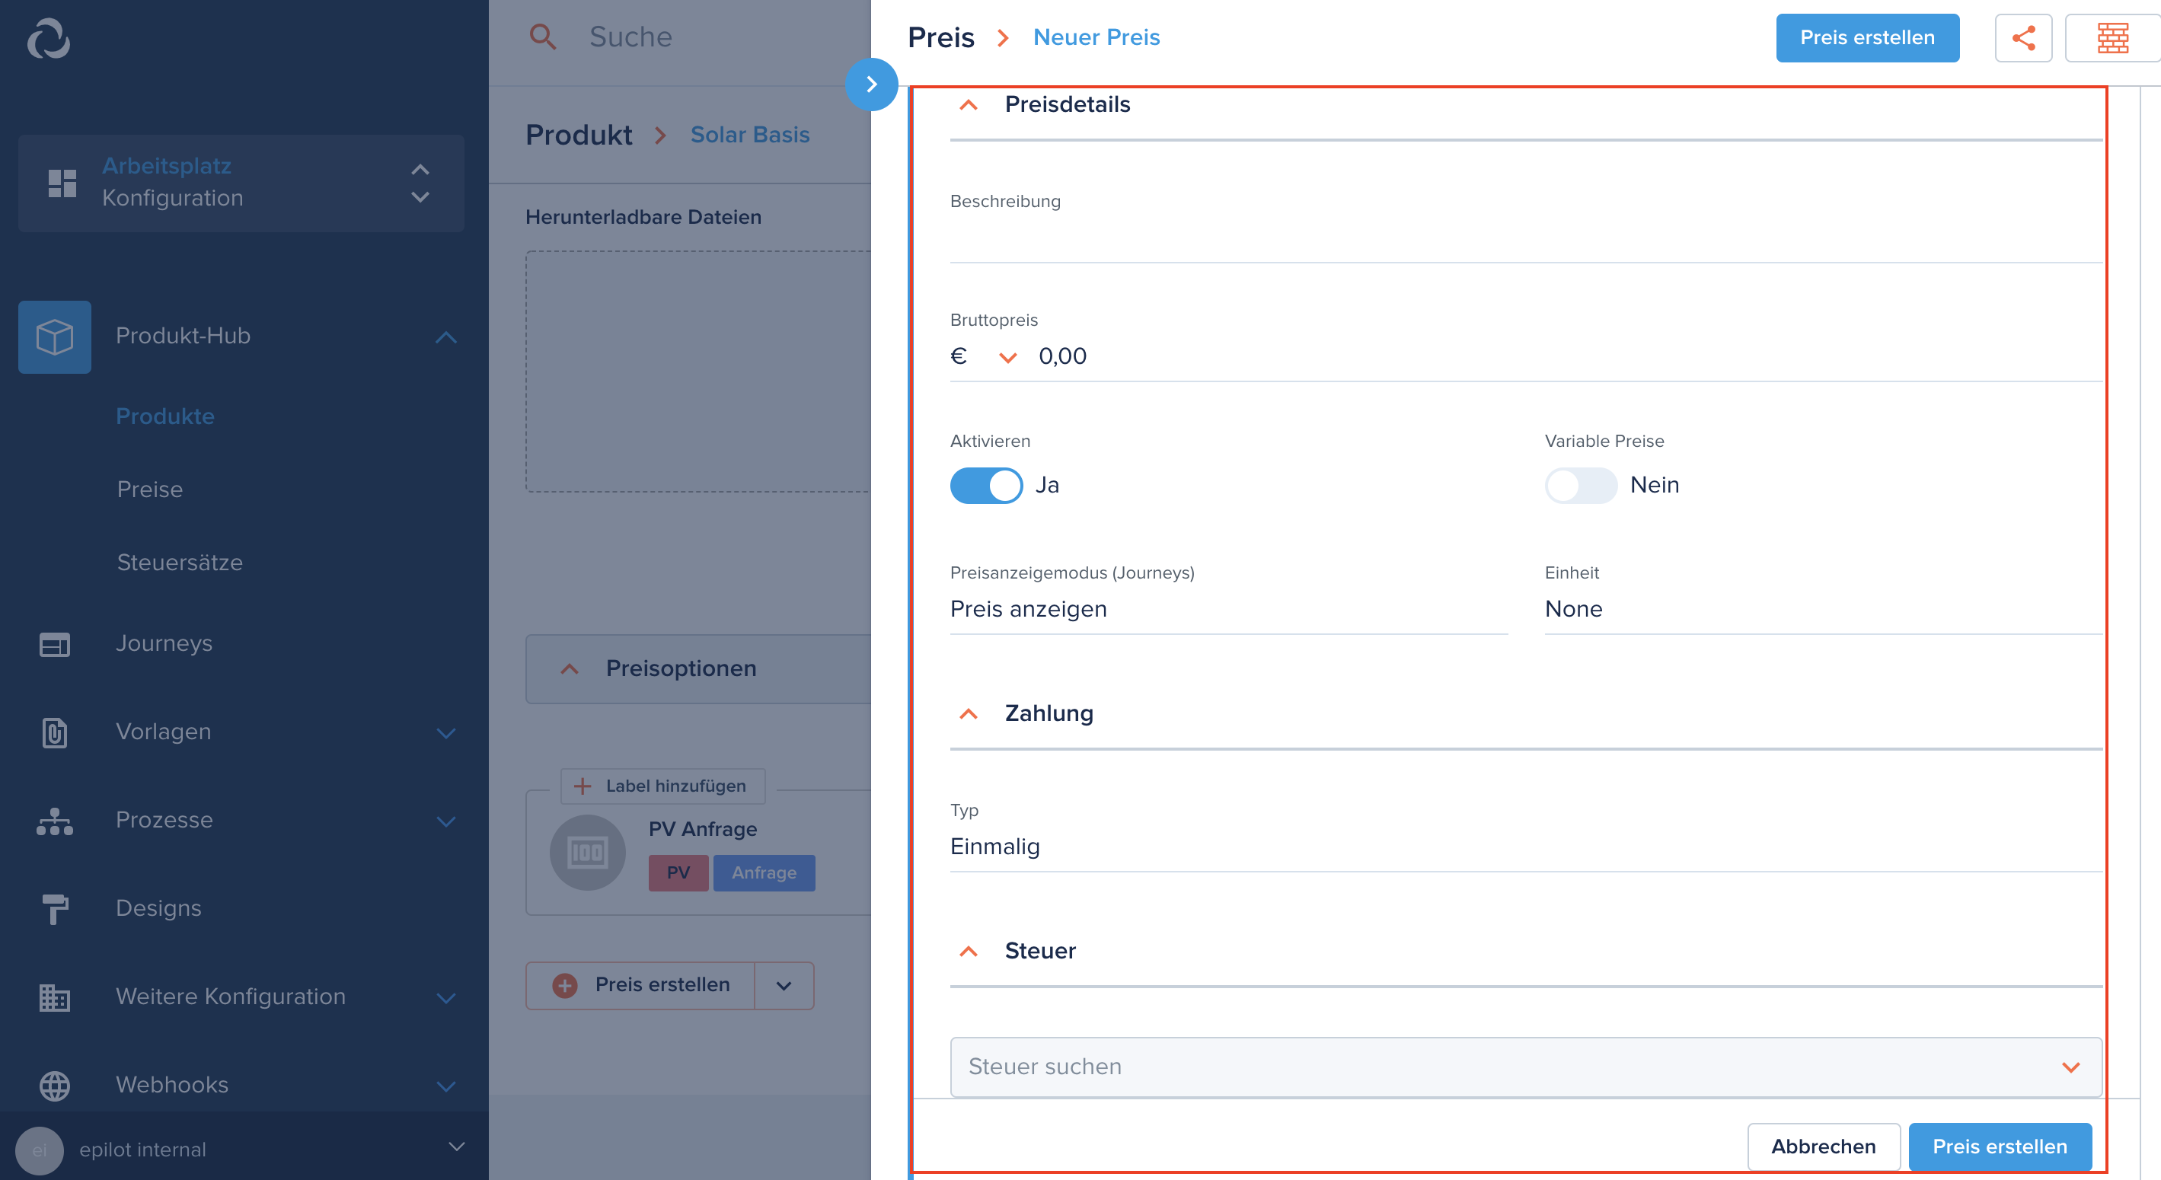Open the Steuer suchen dropdown

click(2070, 1067)
